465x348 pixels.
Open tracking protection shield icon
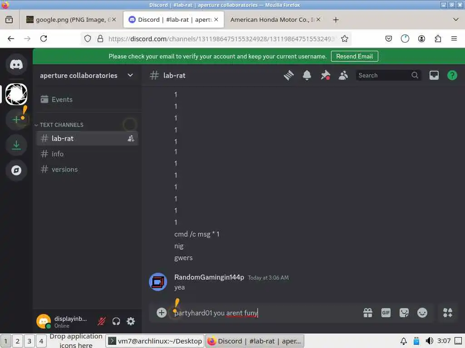tap(88, 39)
